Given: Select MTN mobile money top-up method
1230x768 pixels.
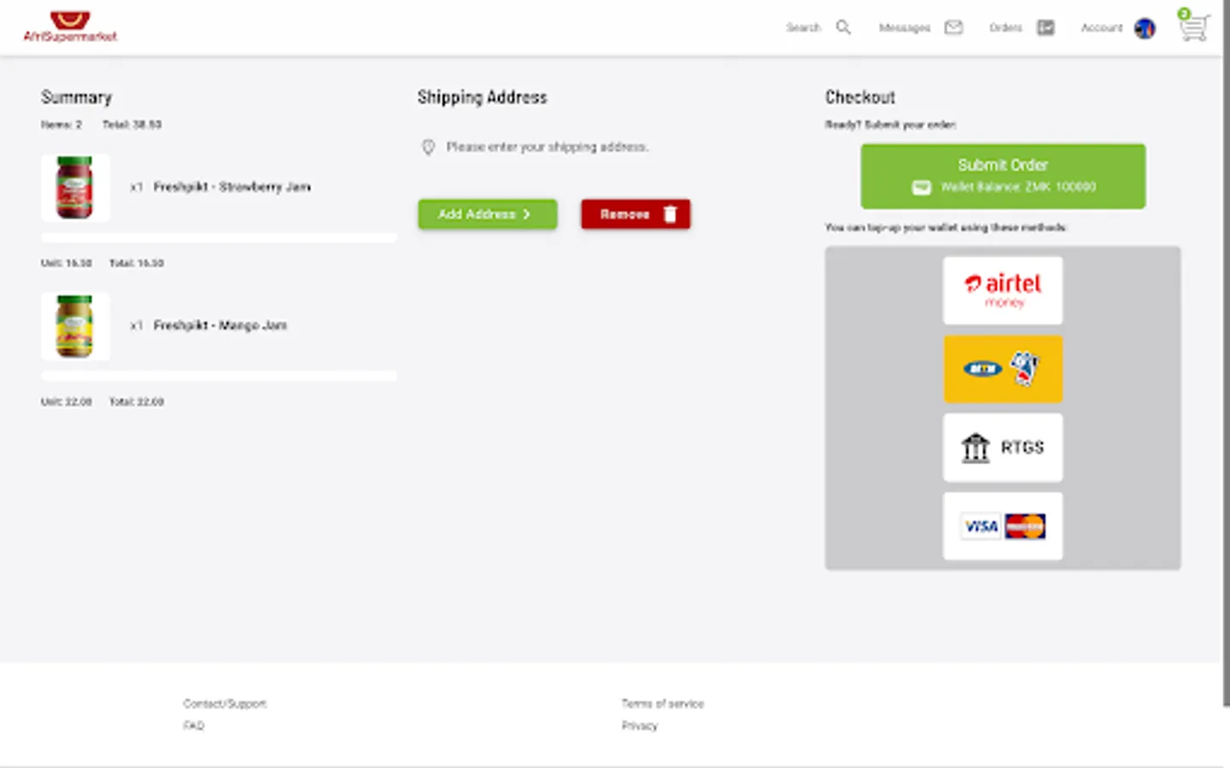Looking at the screenshot, I should 1003,369.
